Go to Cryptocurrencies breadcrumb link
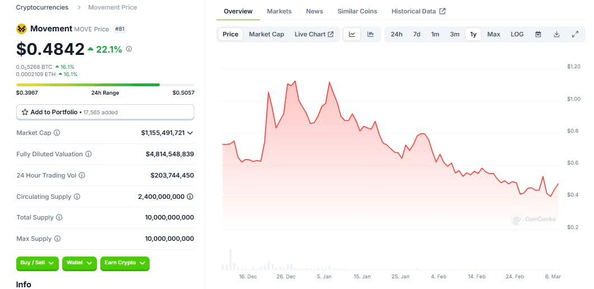This screenshot has width=594, height=289. tap(42, 7)
